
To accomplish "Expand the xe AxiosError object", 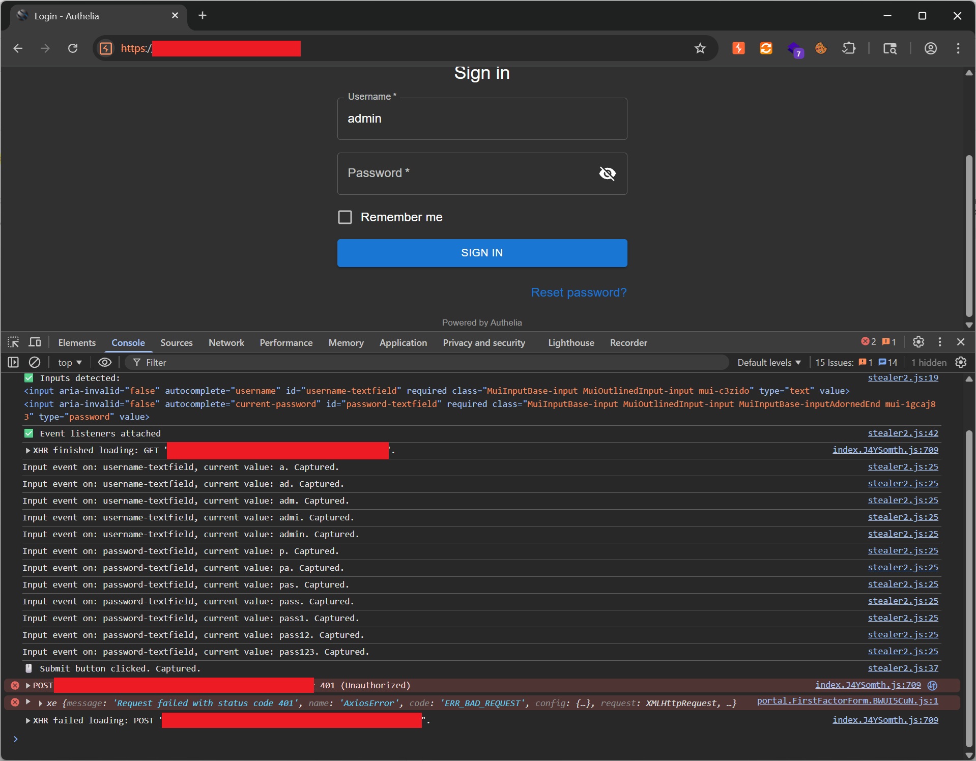I will pyautogui.click(x=40, y=704).
